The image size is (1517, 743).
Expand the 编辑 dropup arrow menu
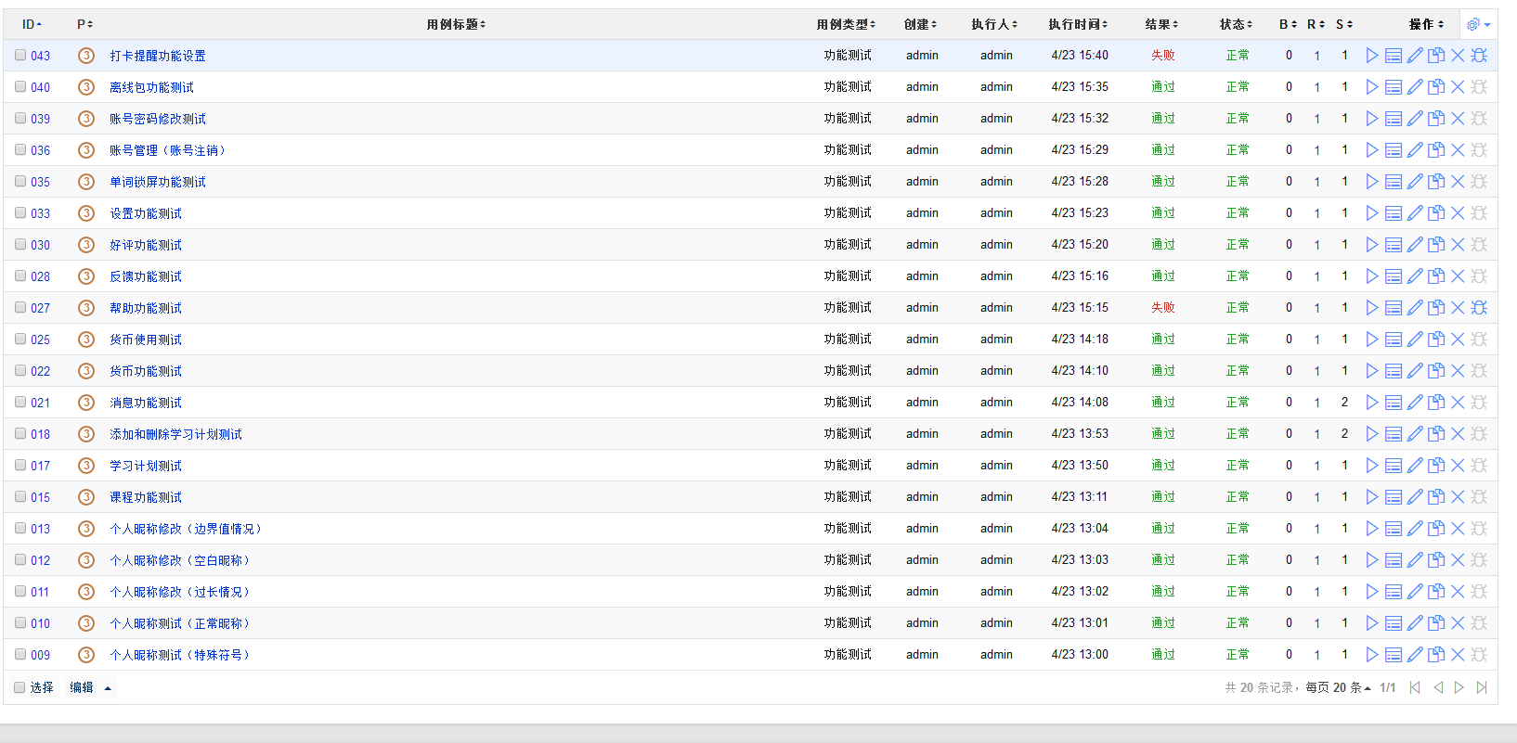click(108, 688)
